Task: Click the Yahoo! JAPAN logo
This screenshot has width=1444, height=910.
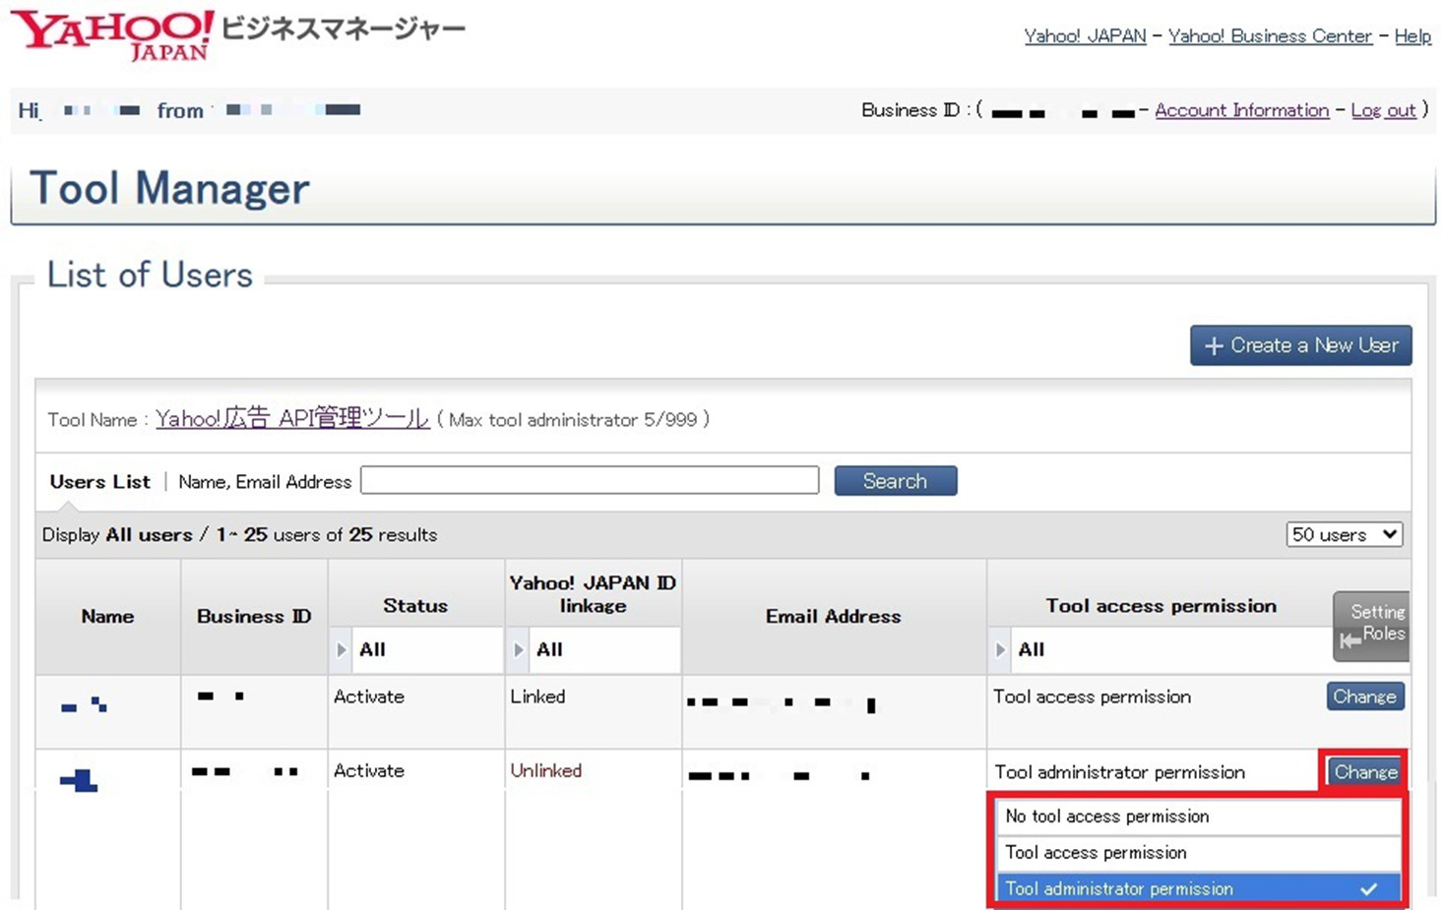Action: click(113, 35)
